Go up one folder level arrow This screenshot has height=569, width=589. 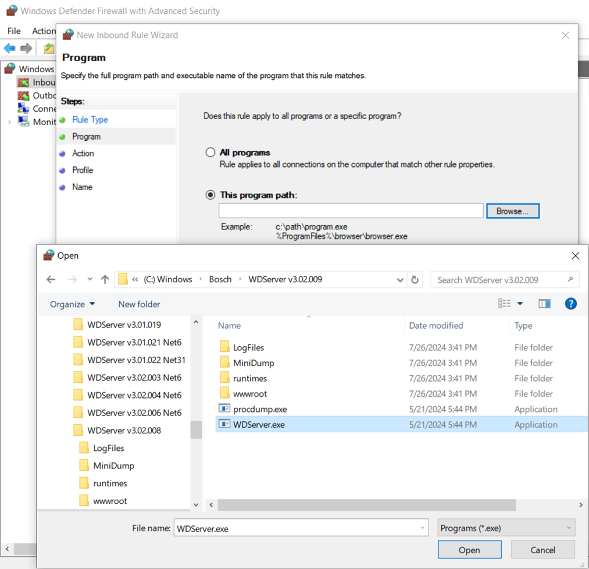[x=105, y=280]
